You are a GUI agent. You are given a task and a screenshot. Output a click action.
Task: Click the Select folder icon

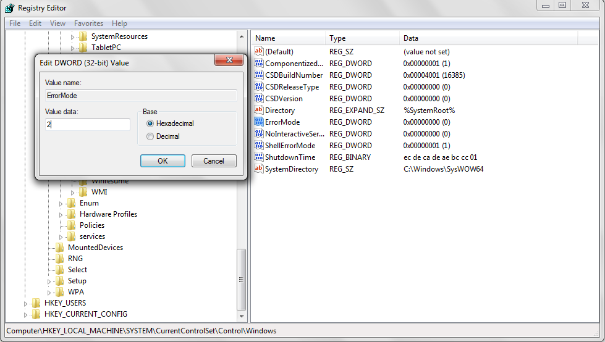[x=60, y=270]
